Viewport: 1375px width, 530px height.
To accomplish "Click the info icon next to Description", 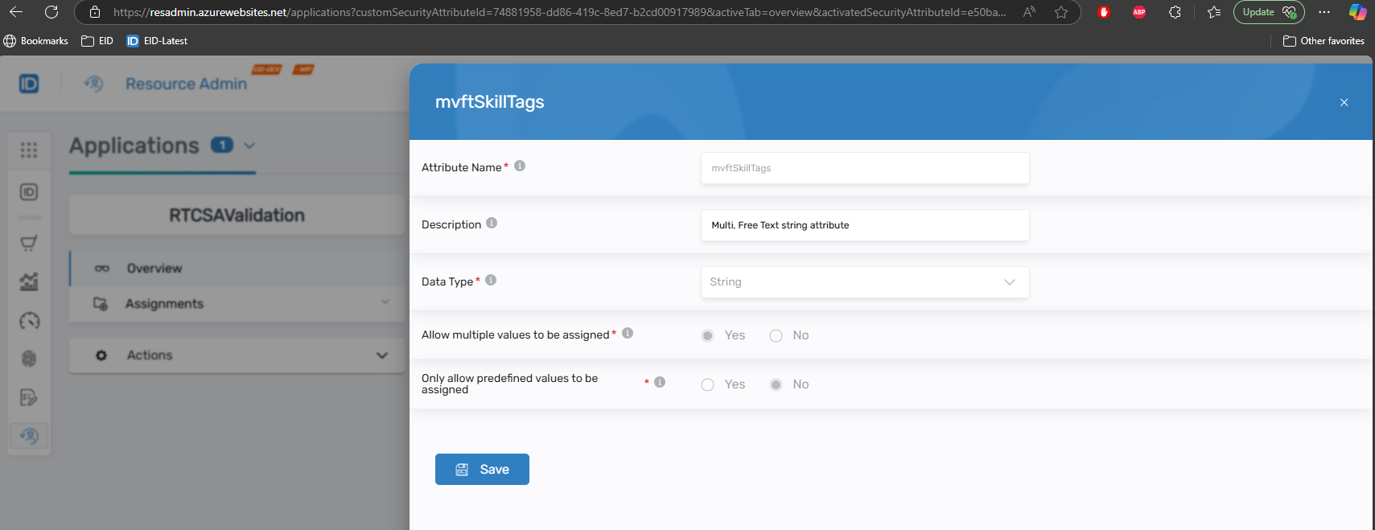I will [x=492, y=223].
